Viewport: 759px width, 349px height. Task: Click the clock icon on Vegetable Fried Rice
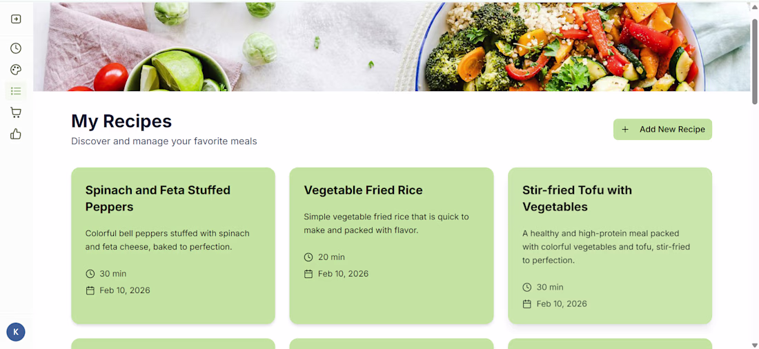tap(308, 257)
